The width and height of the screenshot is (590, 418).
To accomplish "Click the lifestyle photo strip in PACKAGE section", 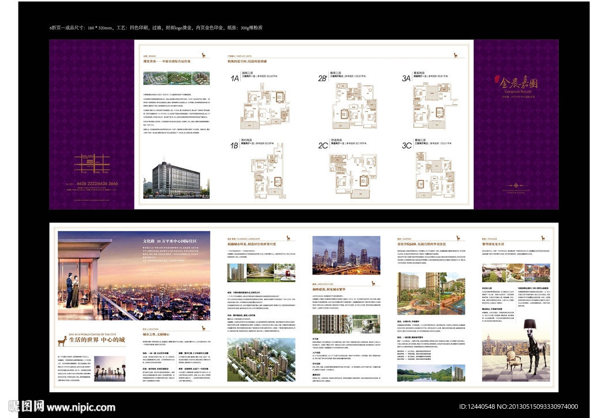I will 516,272.
